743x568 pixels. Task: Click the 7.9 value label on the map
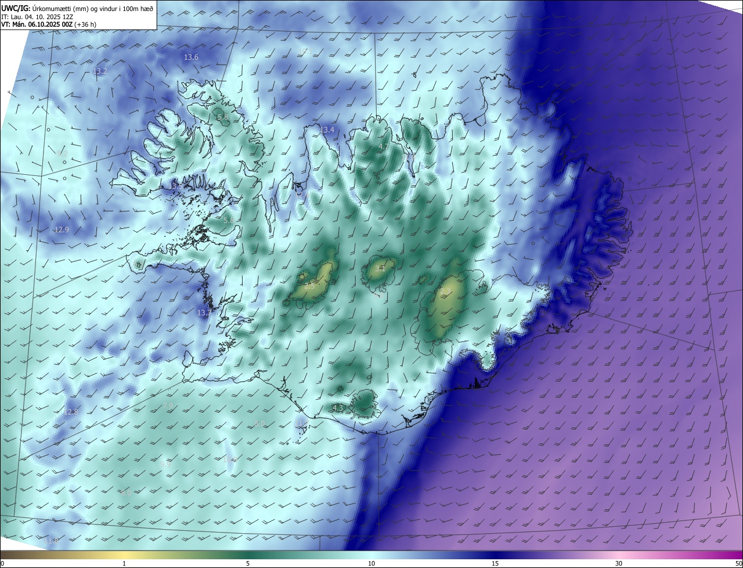coord(168,405)
